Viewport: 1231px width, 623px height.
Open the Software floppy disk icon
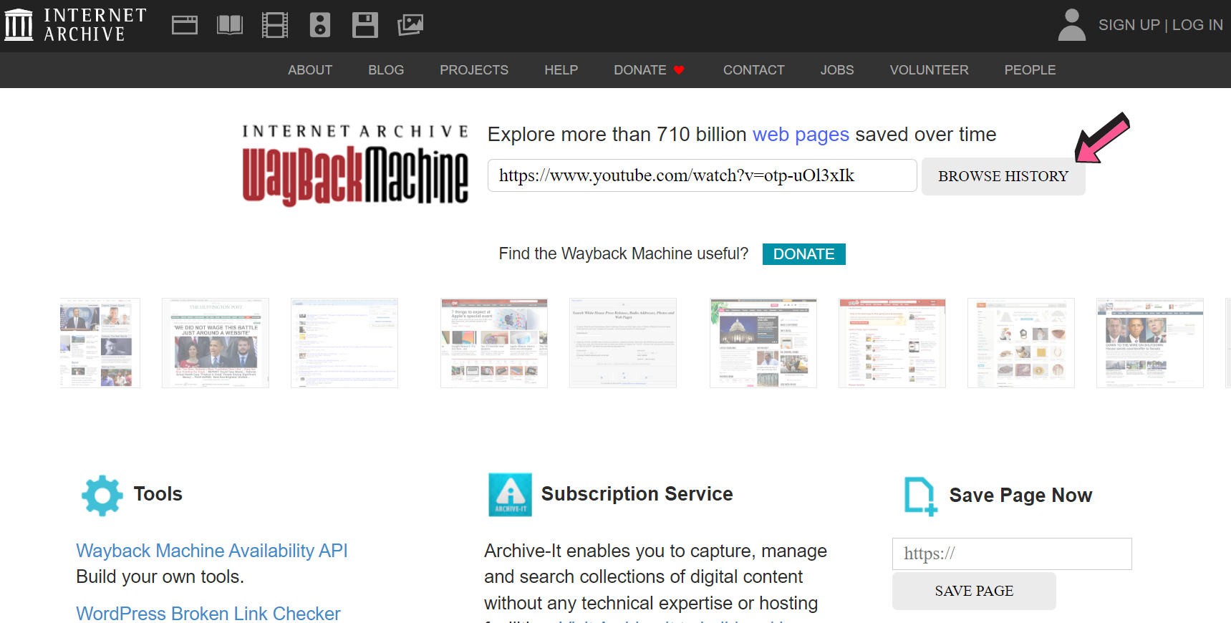(x=365, y=25)
